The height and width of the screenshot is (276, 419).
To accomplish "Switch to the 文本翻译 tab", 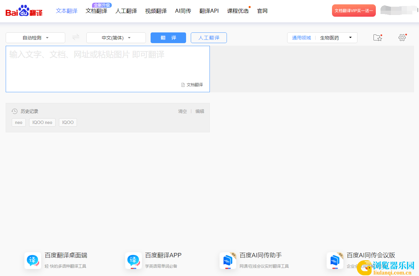I will coord(67,11).
